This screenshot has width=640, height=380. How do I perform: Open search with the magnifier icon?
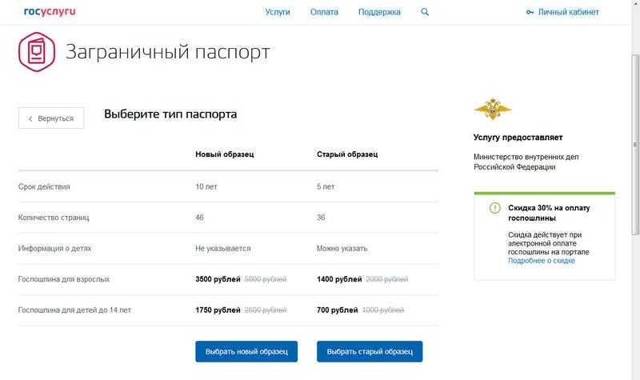pos(425,12)
